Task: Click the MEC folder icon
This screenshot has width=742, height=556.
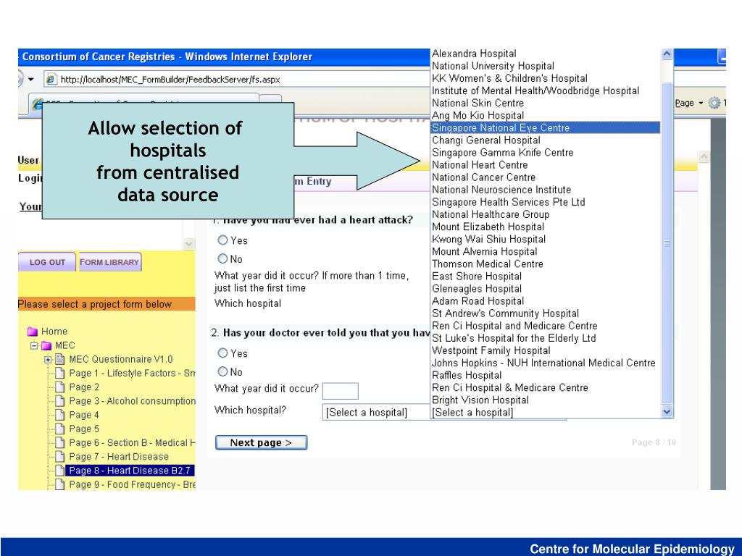Action: tap(46, 345)
